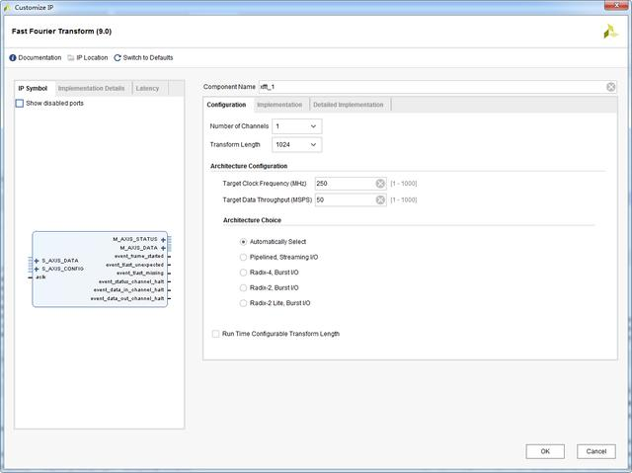Enable Run Time Configurable Transform Length
Viewport: 632px width, 473px height.
[216, 334]
